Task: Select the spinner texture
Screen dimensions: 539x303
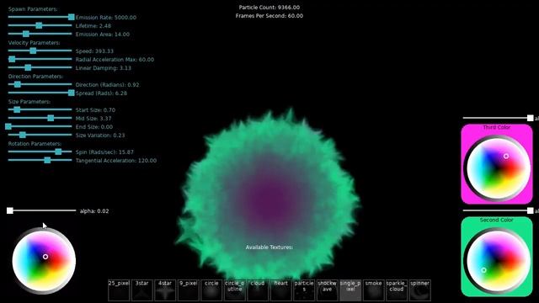Action: pos(419,290)
